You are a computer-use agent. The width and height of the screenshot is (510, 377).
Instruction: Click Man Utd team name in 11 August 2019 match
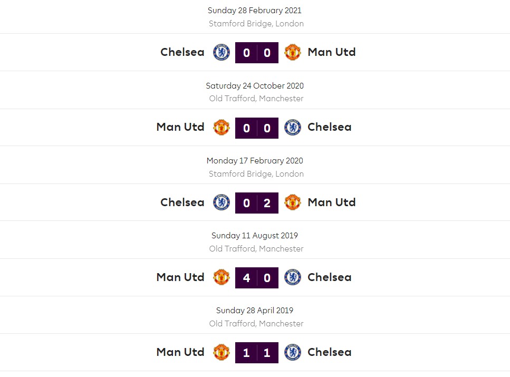point(180,277)
